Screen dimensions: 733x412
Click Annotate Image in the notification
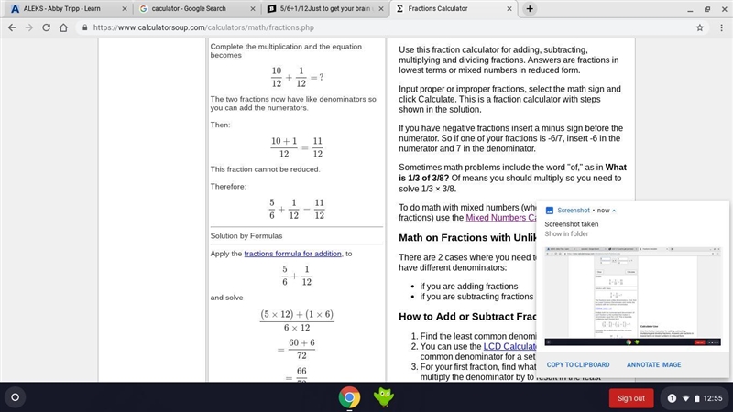pos(653,364)
